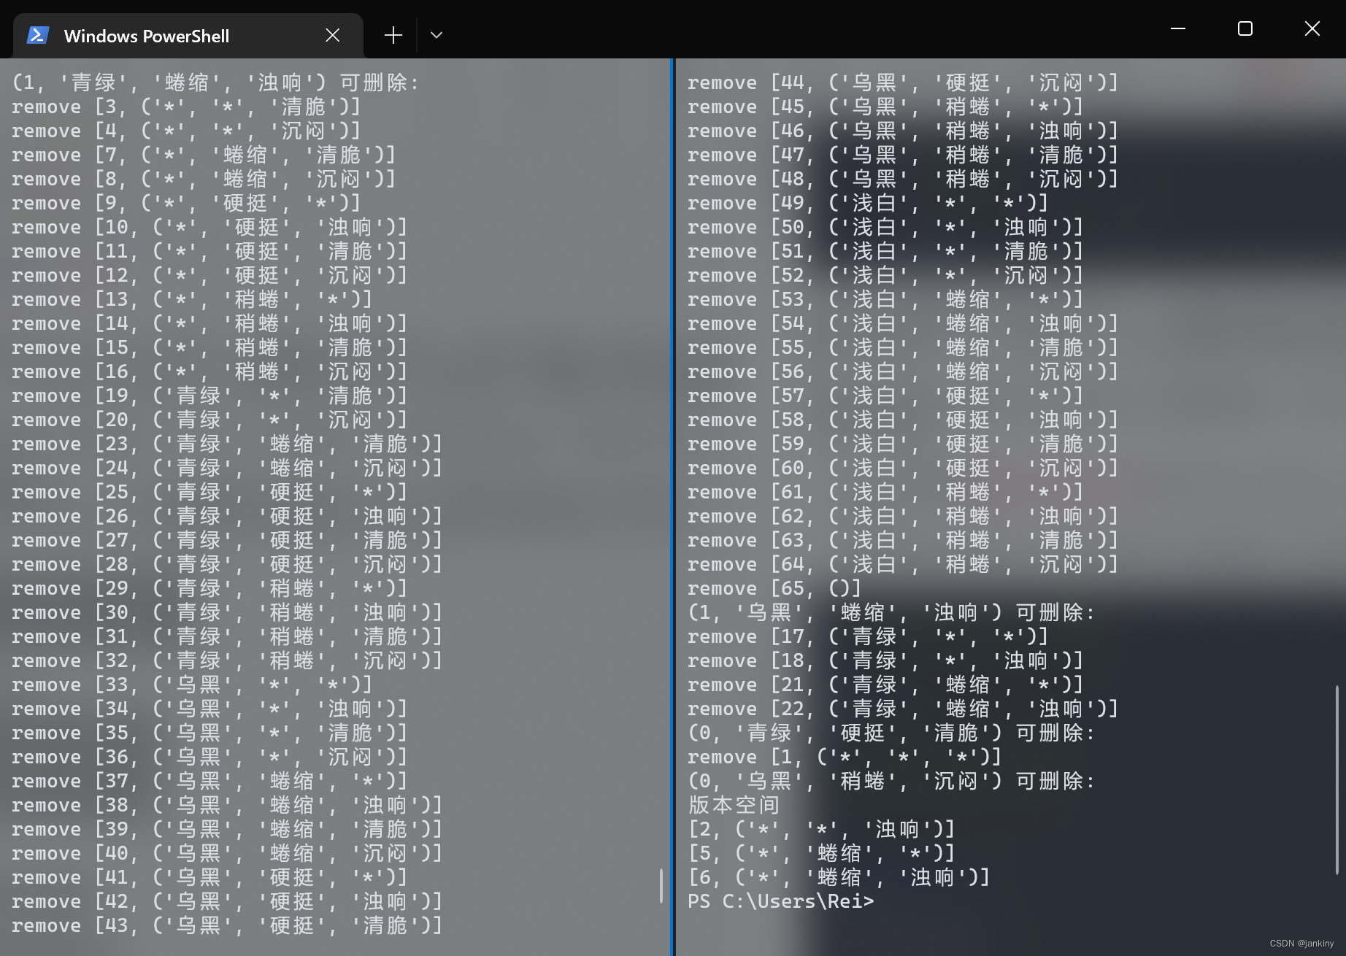The height and width of the screenshot is (956, 1346).
Task: Click line "remove [9, ('*', '硬挺', '*')]"
Action: coord(186,203)
